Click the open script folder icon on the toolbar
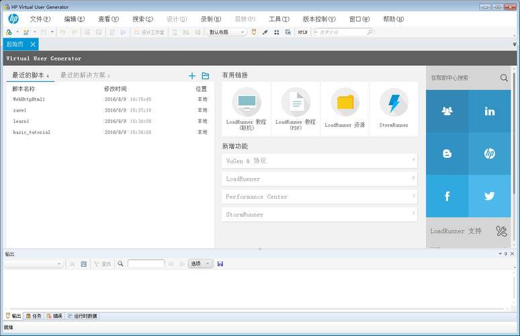Image resolution: width=520 pixels, height=336 pixels. pos(26,32)
